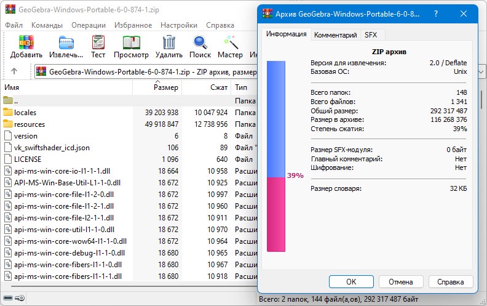Click the size value 39 203 938
Image resolution: width=487 pixels, height=306 pixels.
coord(162,112)
